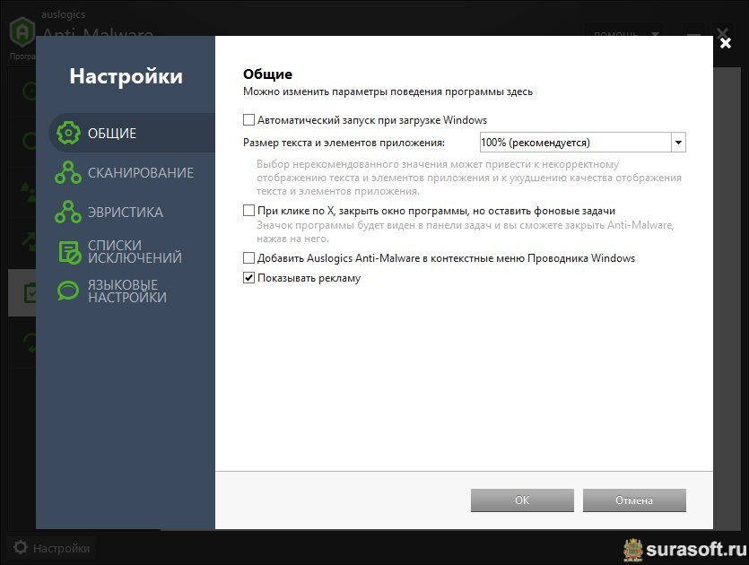Click the language settings speech bubble icon
This screenshot has width=749, height=565.
point(68,291)
